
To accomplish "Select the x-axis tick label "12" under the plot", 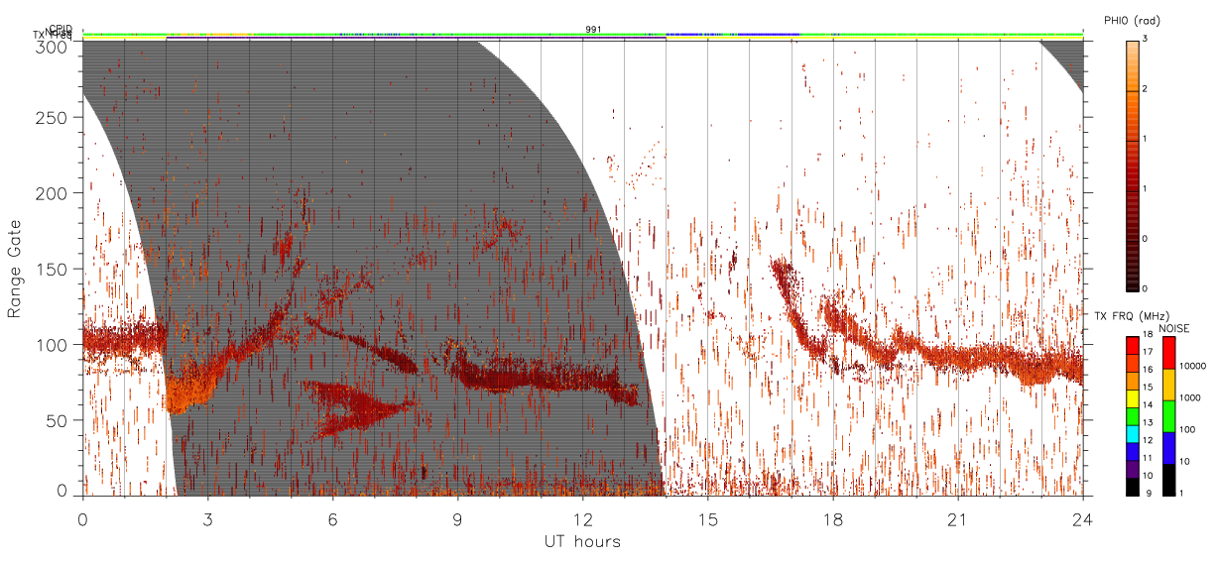I will [x=582, y=519].
